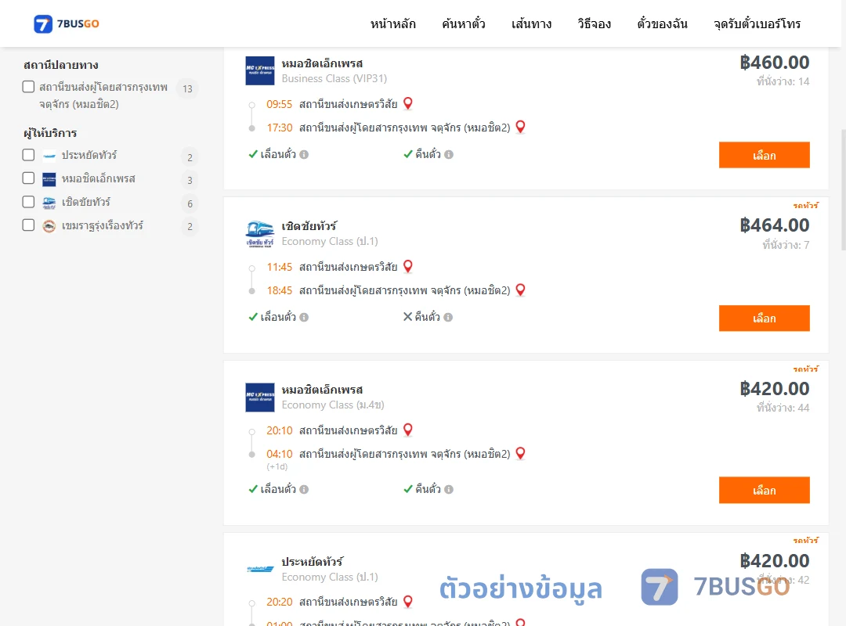The image size is (846, 626).
Task: Select the ฿460.00 Business Class trip
Action: (764, 155)
